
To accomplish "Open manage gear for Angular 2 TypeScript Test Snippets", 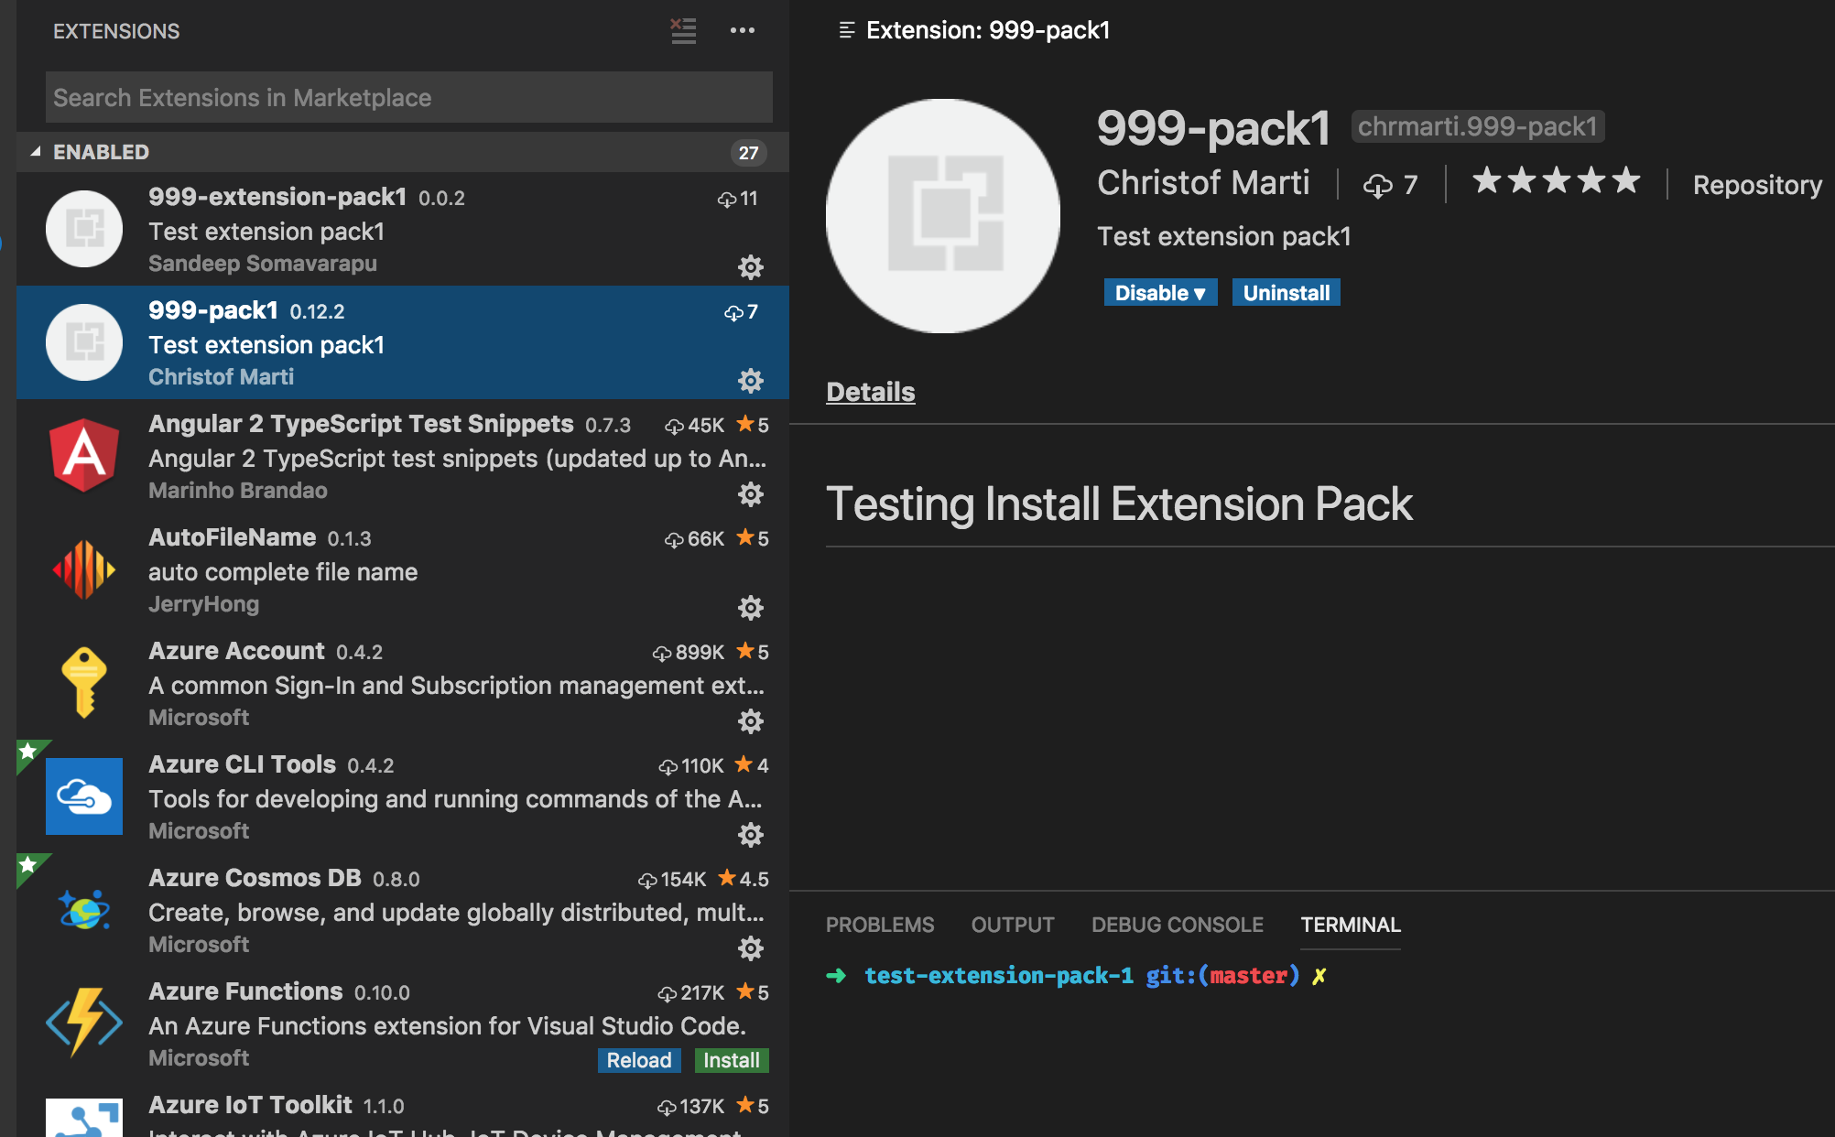I will pyautogui.click(x=751, y=494).
